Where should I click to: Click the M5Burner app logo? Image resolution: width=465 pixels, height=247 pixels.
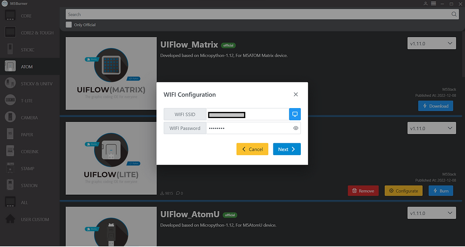(x=4, y=3)
